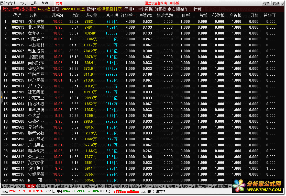Screen dimensions: 286x196
Task: Select the 协鑫能科 stock name
Action: coord(36,57)
